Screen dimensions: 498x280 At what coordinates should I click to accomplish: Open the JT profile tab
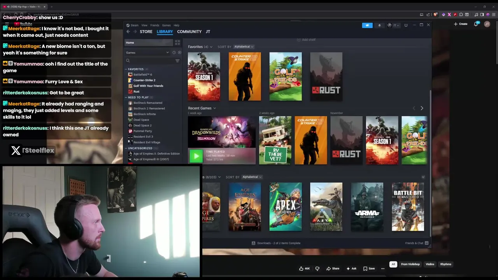pos(208,31)
